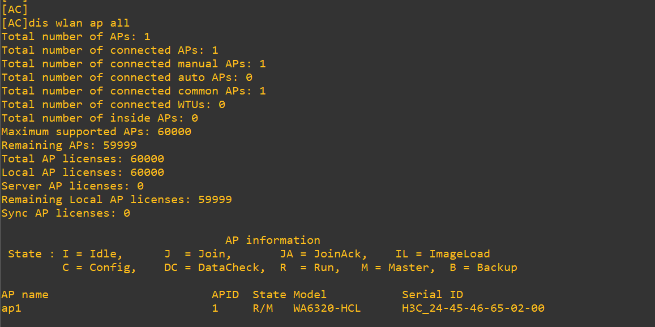Click the "Serial ID" column header
655x327 pixels.
[x=432, y=295]
